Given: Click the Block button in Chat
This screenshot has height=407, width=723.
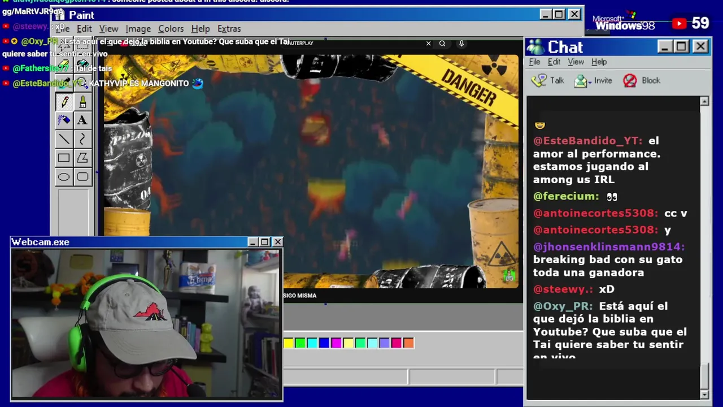Looking at the screenshot, I should pos(642,81).
